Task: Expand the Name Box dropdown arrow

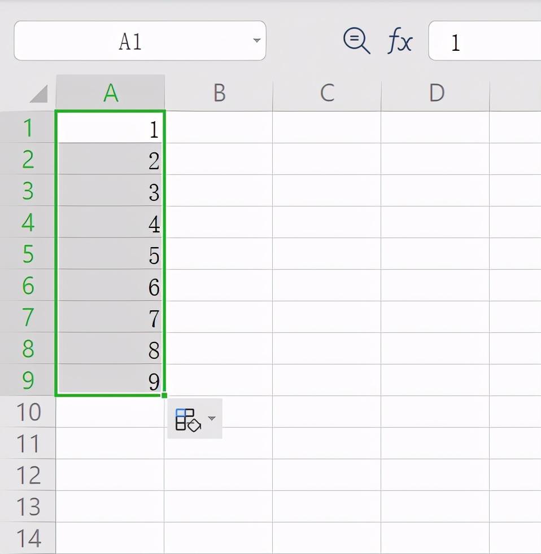Action: 256,41
